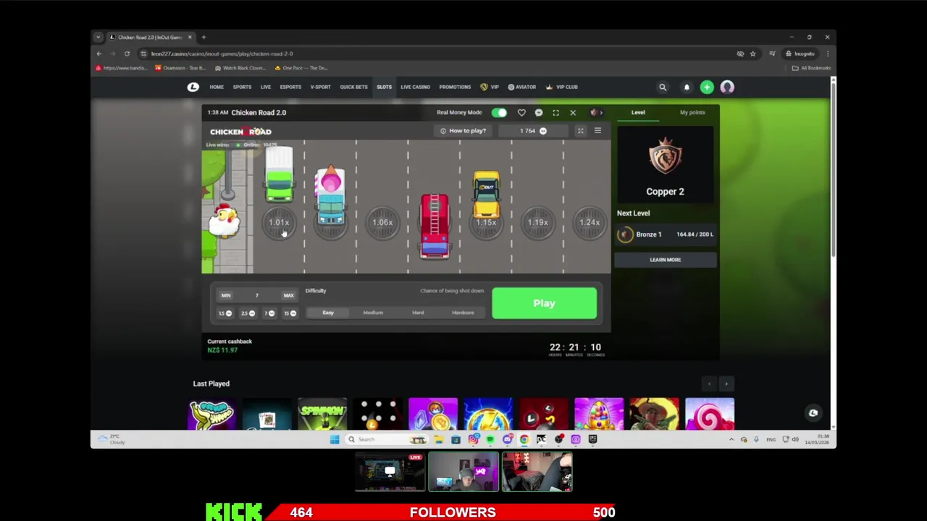Bookmark this page with the star icon

[x=752, y=54]
